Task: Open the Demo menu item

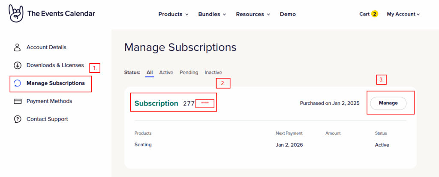Action: pos(288,14)
